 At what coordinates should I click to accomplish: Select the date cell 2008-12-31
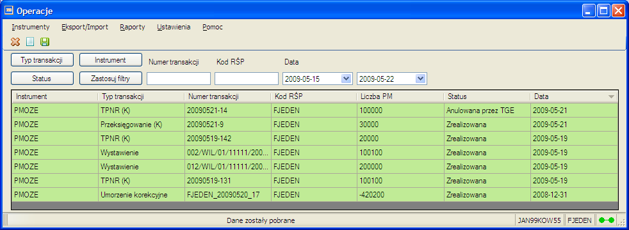574,195
